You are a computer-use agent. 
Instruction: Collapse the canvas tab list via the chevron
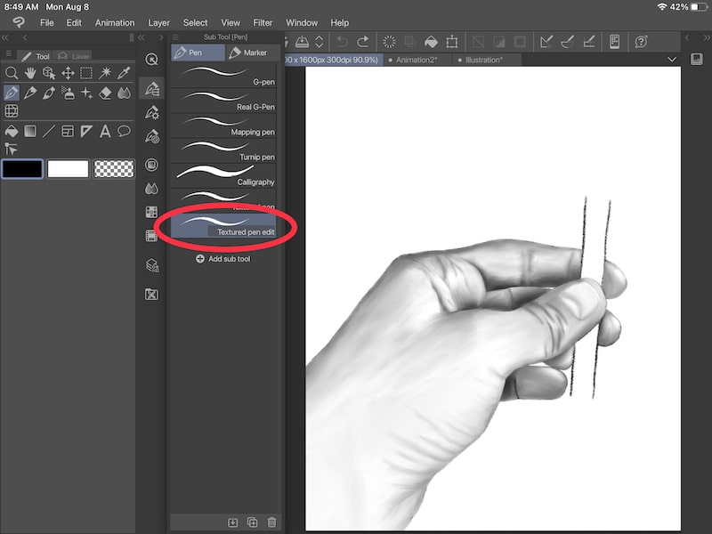(673, 61)
